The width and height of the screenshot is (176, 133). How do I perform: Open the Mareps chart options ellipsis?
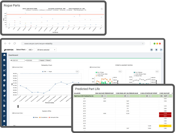coord(157,72)
